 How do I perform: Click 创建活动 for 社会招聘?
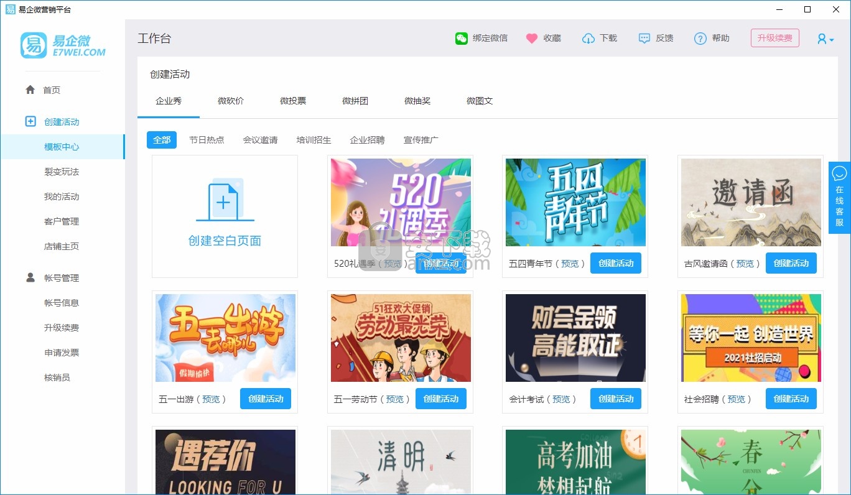(x=791, y=399)
